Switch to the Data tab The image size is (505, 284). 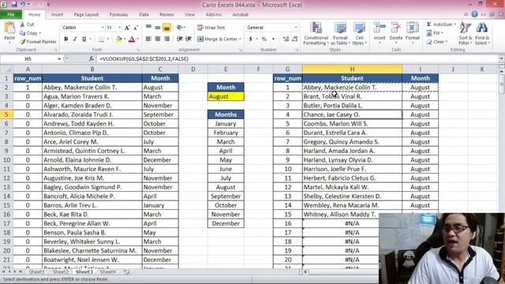click(144, 14)
